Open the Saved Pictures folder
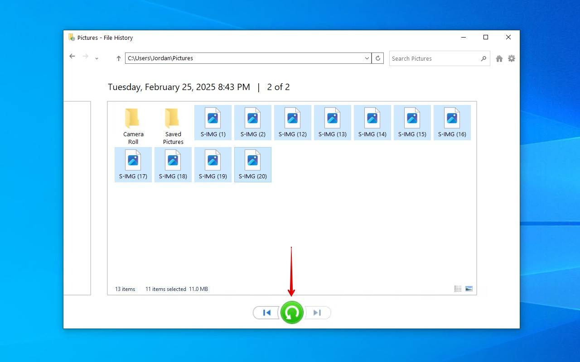 point(173,122)
